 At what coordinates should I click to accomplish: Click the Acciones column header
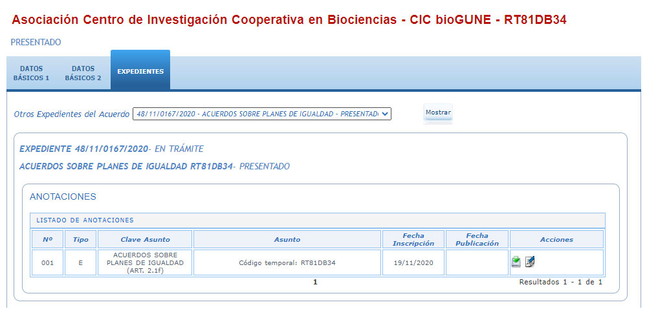(x=556, y=239)
